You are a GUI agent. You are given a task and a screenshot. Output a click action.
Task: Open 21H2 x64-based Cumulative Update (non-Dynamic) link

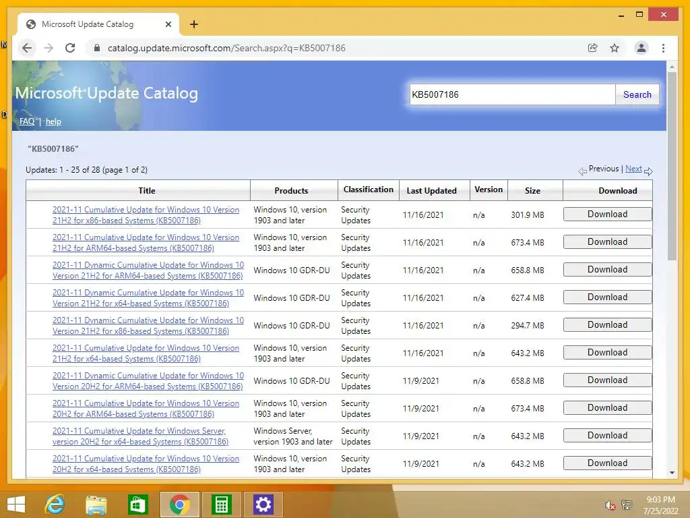point(146,353)
